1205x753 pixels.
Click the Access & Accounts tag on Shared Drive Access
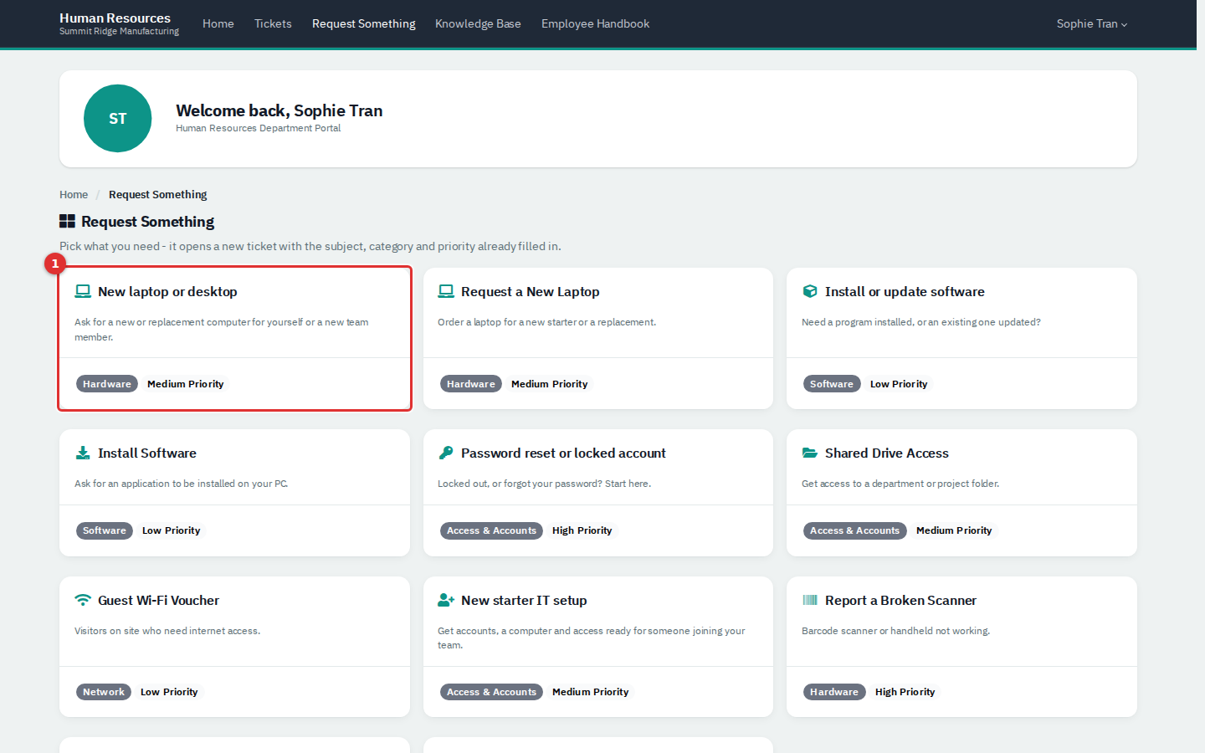(x=855, y=530)
